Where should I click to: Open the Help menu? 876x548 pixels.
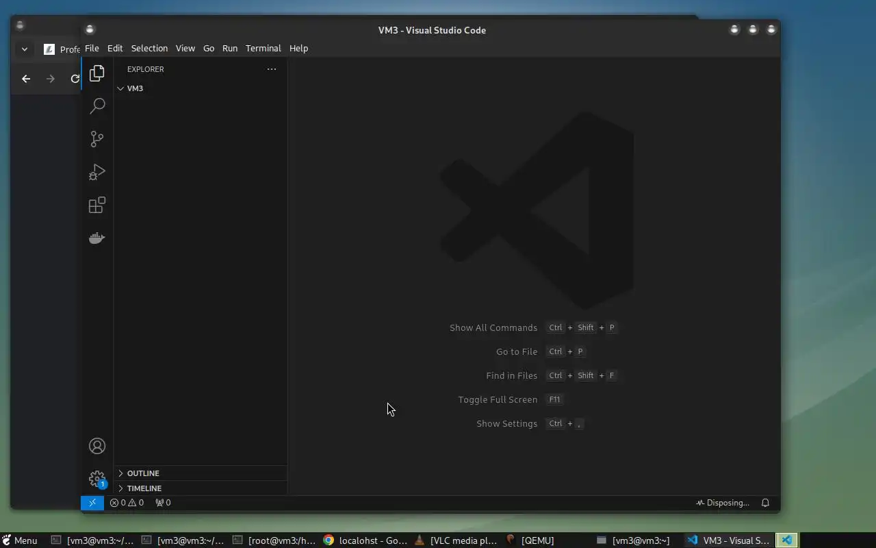[298, 49]
